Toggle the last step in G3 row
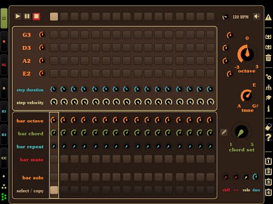Screen dimensions: 273x204 tap(210, 35)
